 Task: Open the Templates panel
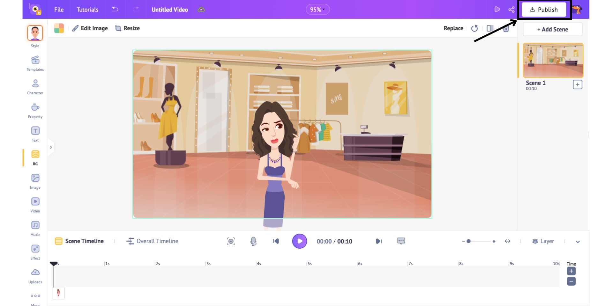click(35, 63)
